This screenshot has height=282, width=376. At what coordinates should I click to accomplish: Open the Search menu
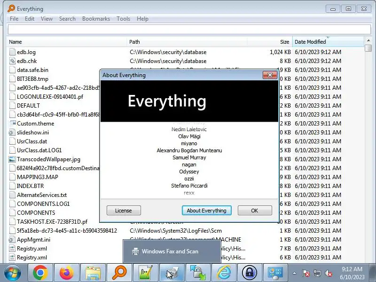67,19
